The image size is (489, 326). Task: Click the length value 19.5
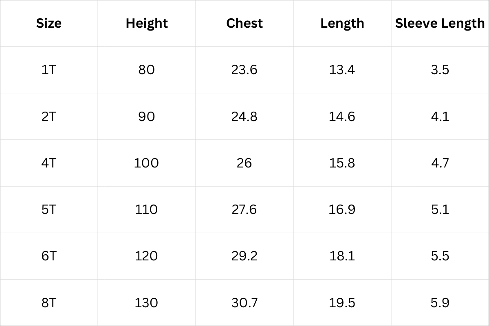point(342,303)
